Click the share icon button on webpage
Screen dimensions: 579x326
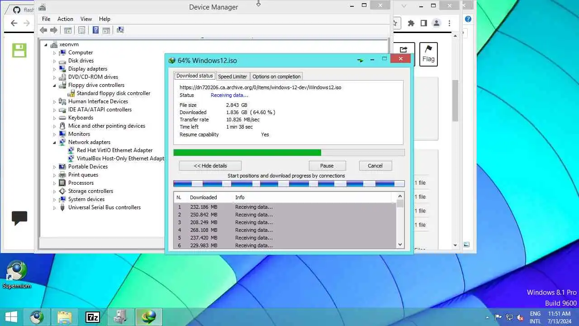click(404, 54)
